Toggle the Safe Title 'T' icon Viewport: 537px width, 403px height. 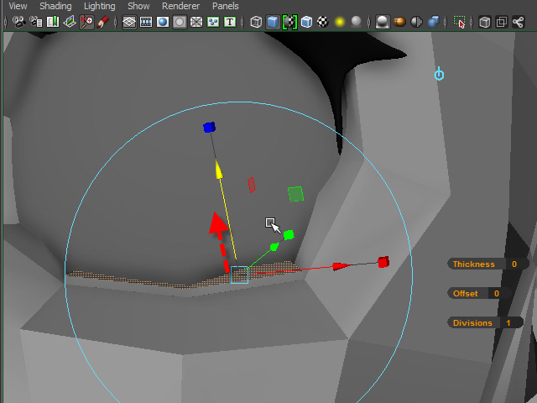tap(230, 23)
